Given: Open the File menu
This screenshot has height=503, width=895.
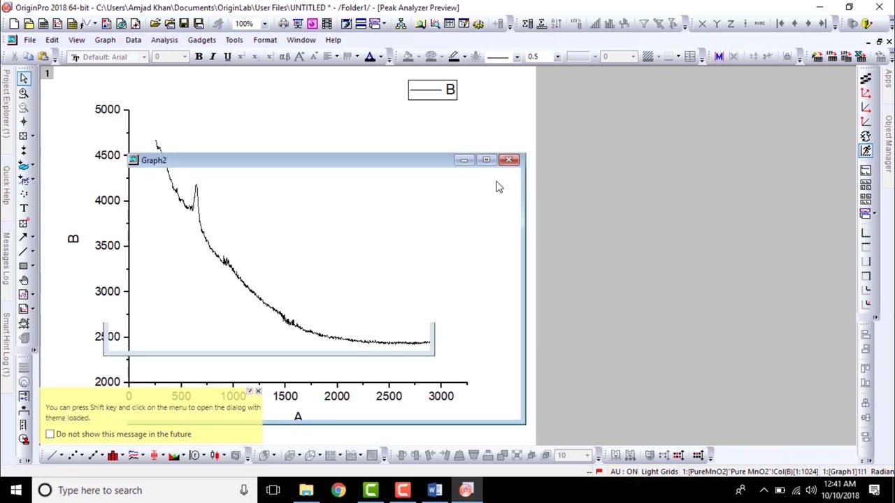Looking at the screenshot, I should tap(29, 40).
